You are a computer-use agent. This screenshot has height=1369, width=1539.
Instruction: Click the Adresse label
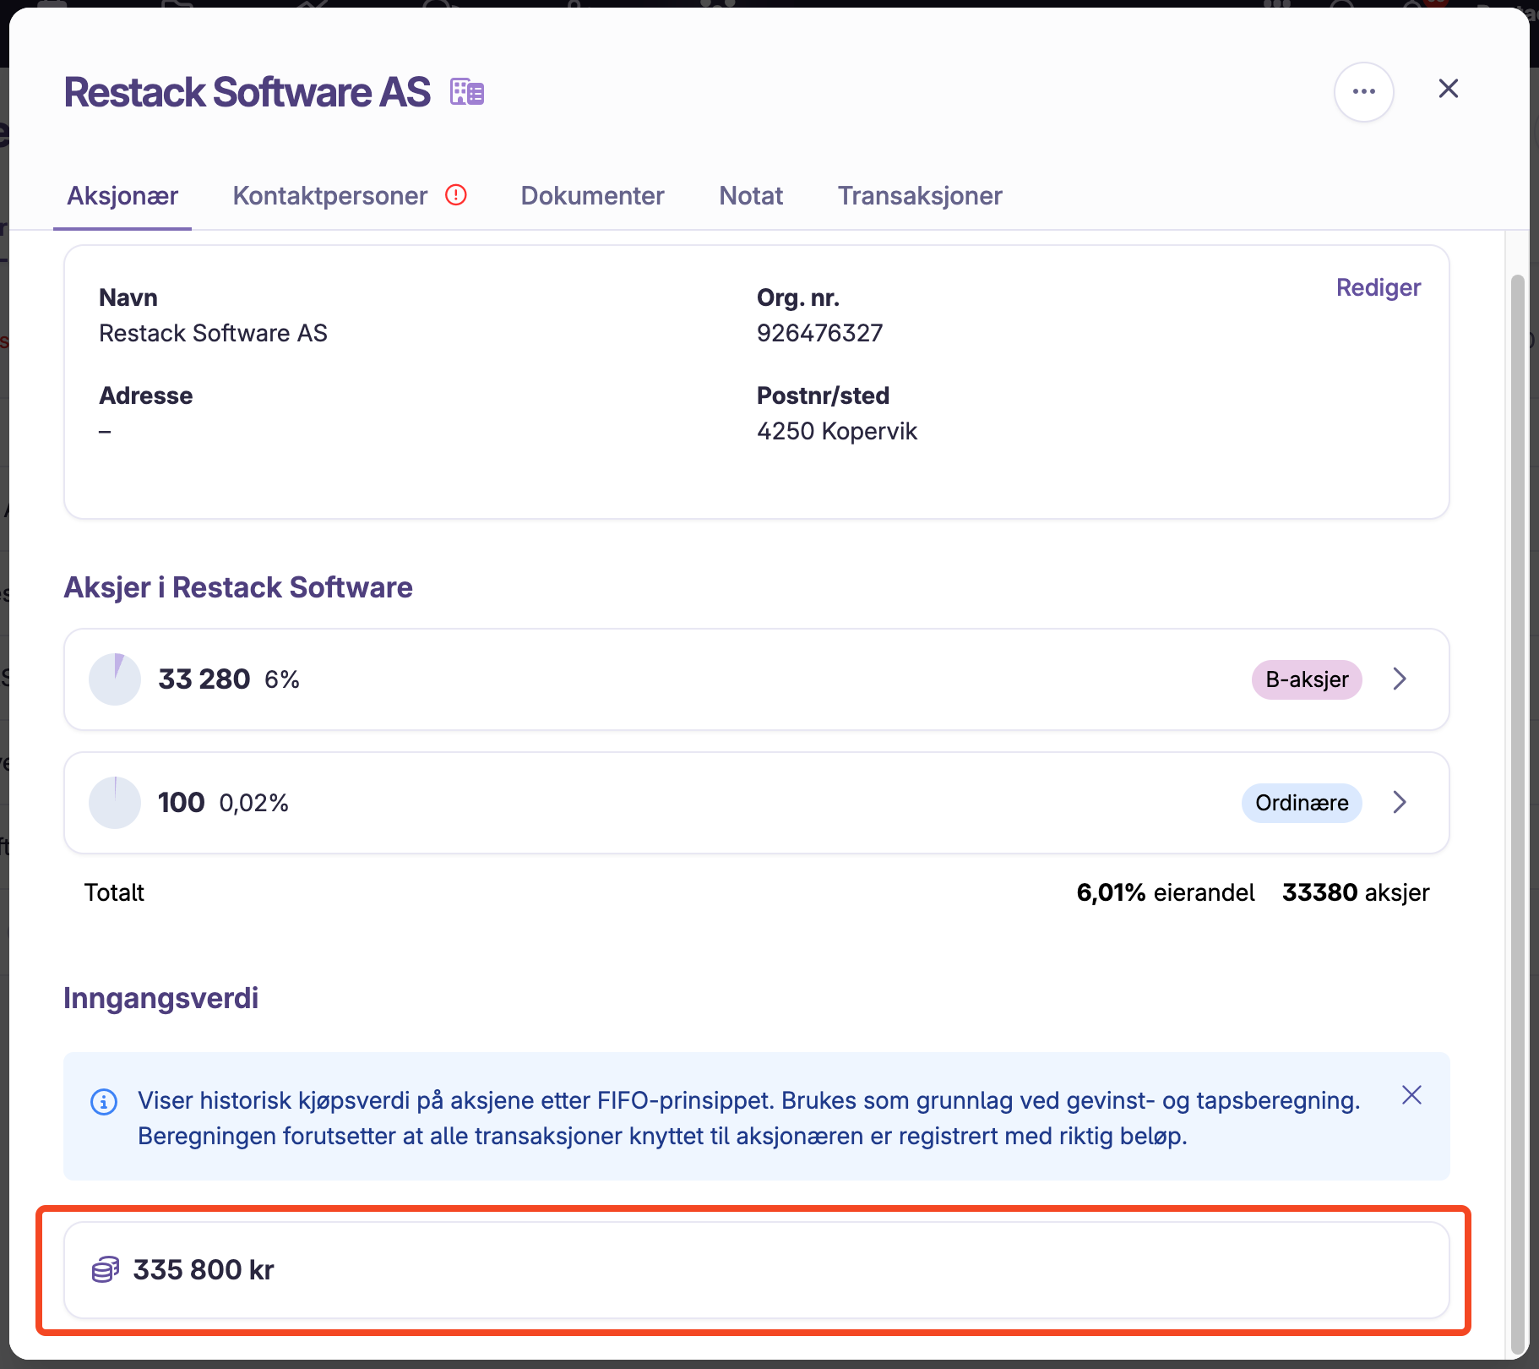145,395
